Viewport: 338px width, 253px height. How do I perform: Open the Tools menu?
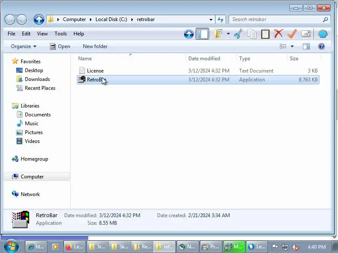click(x=60, y=34)
